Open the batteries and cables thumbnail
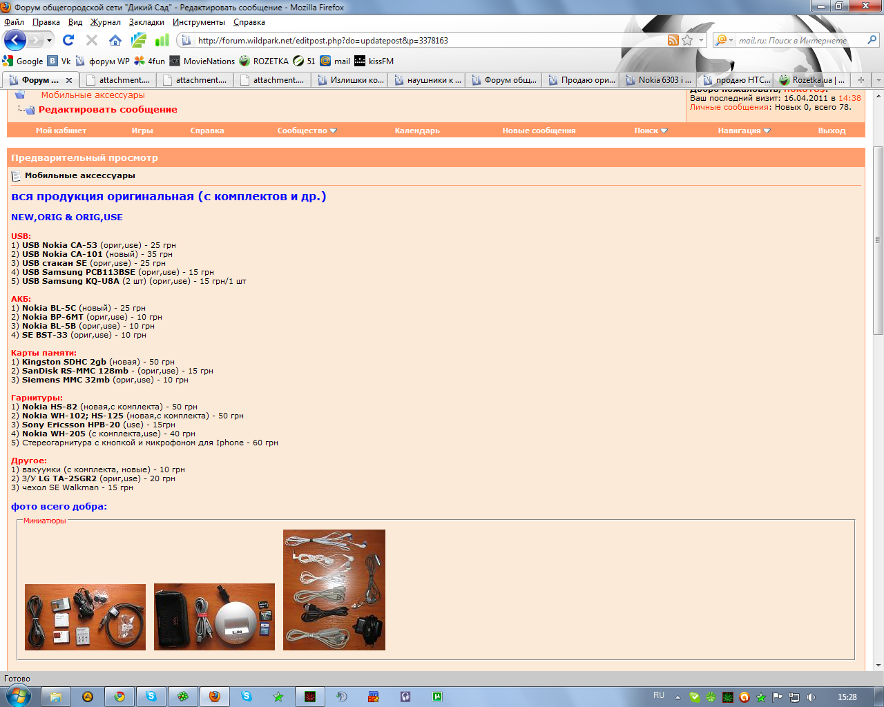This screenshot has height=707, width=884. click(x=85, y=617)
